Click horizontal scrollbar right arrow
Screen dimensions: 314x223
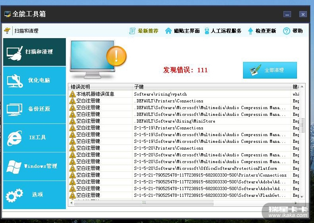[296, 203]
